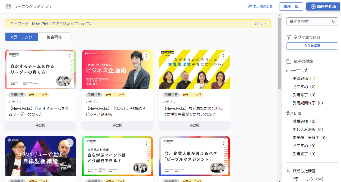This screenshot has width=341, height=182.
Task: Show created eラーニング（54） courses
Action: [308, 179]
